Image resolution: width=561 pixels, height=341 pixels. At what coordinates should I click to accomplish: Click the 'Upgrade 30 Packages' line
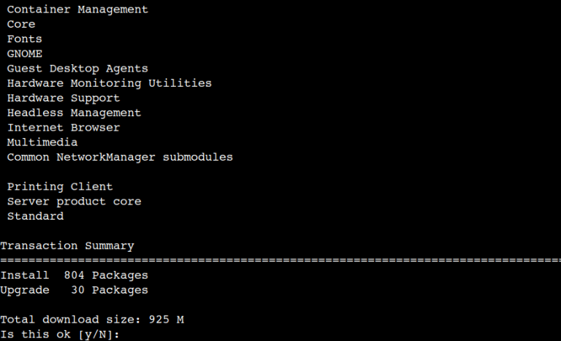click(x=74, y=290)
